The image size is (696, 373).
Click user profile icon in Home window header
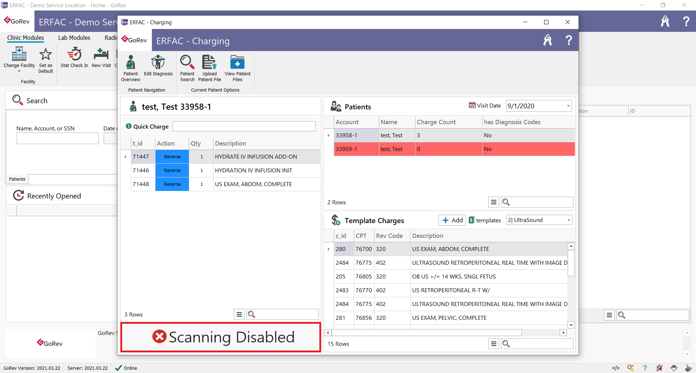[x=665, y=21]
